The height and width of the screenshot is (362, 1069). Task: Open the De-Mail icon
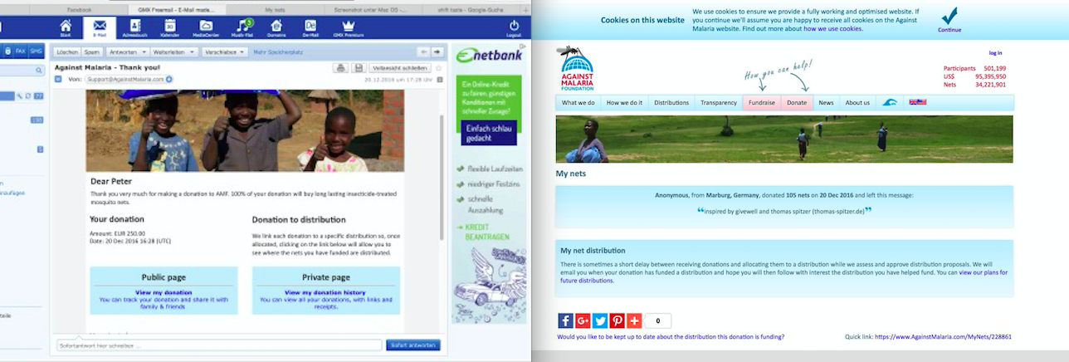coord(310,27)
